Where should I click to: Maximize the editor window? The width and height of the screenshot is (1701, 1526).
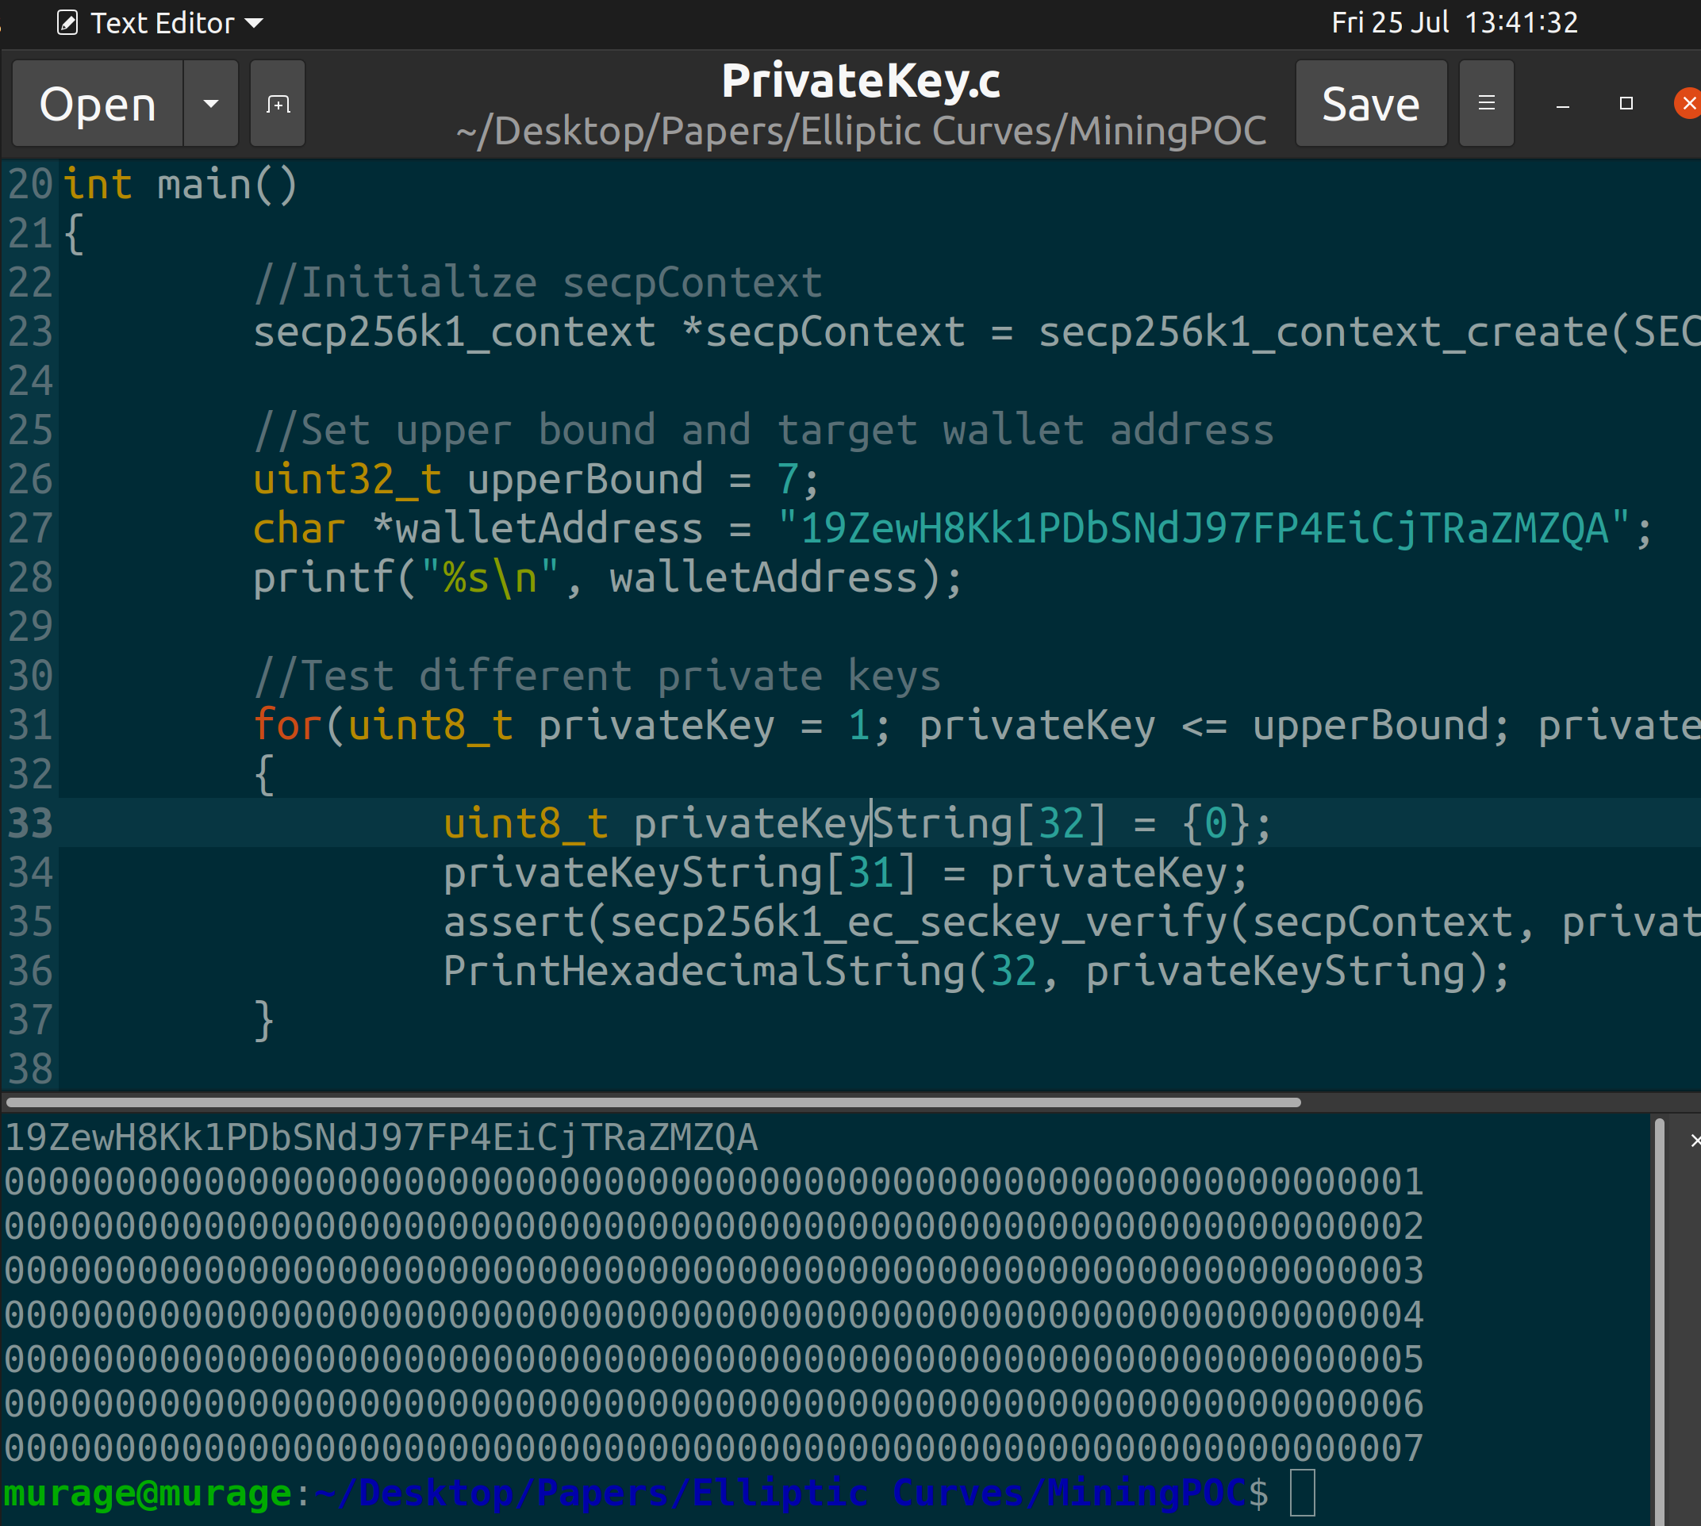click(1626, 103)
